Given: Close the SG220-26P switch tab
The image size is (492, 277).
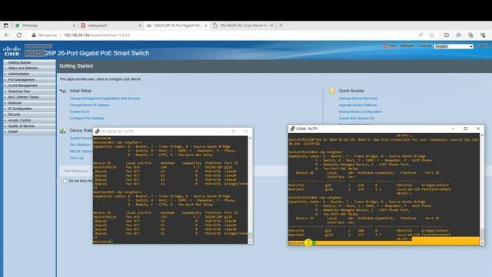Looking at the screenshot, I should (x=206, y=25).
